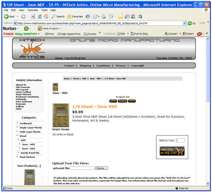Click the Convert toolbar button

click(x=171, y=34)
